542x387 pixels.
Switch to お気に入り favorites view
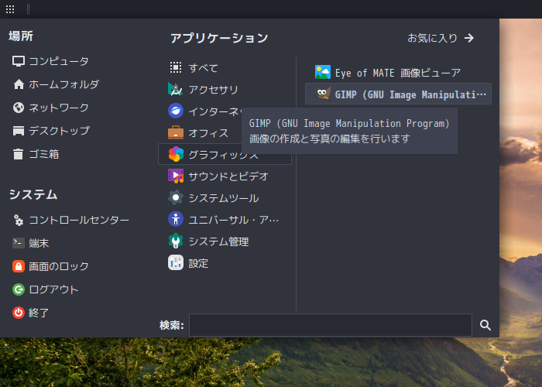(441, 38)
